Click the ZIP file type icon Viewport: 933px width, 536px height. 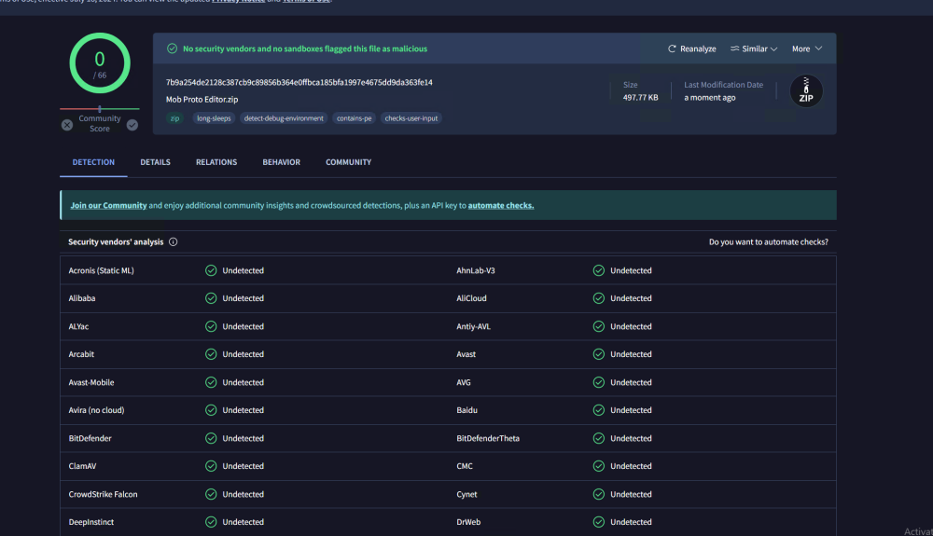806,91
